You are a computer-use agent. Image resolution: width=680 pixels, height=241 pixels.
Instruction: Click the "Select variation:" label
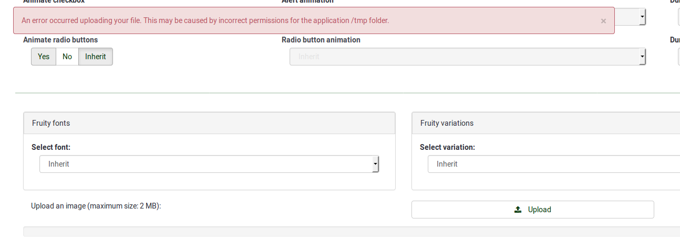point(447,147)
